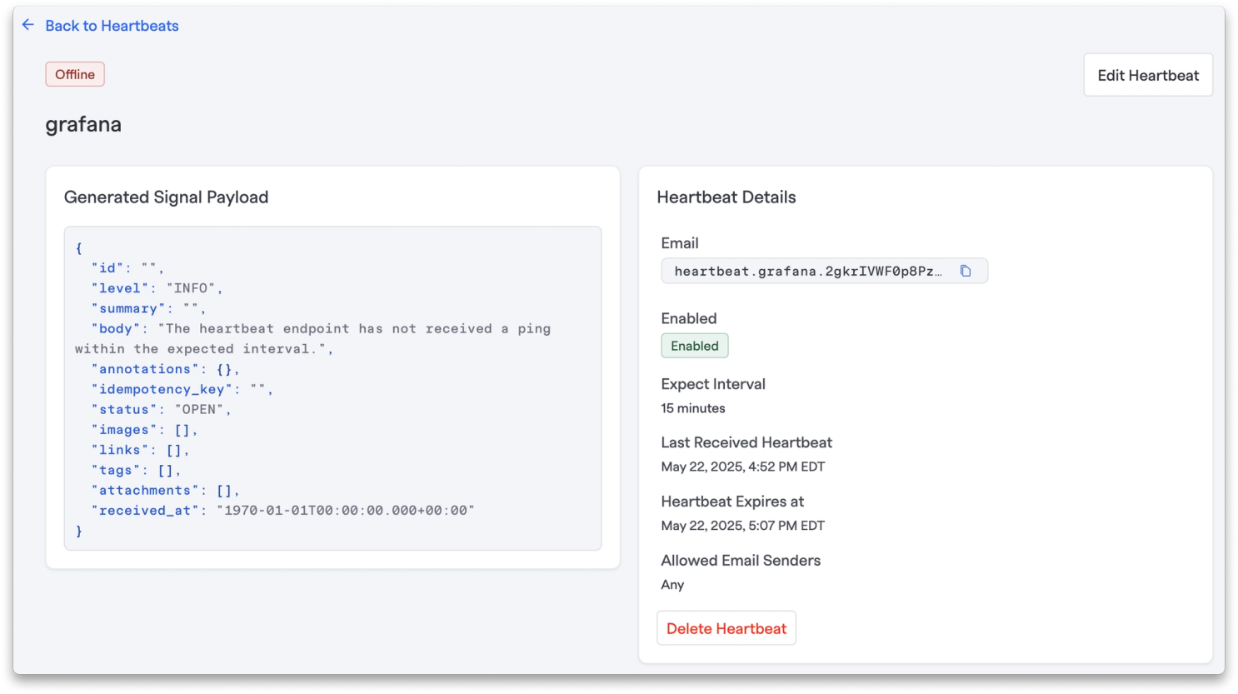1238x694 pixels.
Task: Click the "received_at" payload line
Action: coord(283,511)
